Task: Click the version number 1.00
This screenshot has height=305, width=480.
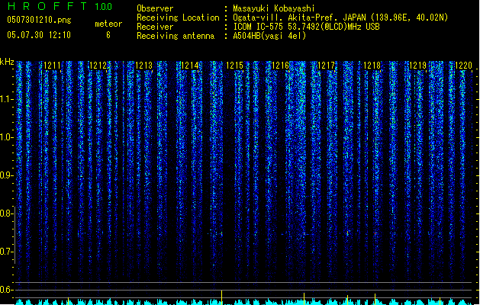Action: click(104, 7)
